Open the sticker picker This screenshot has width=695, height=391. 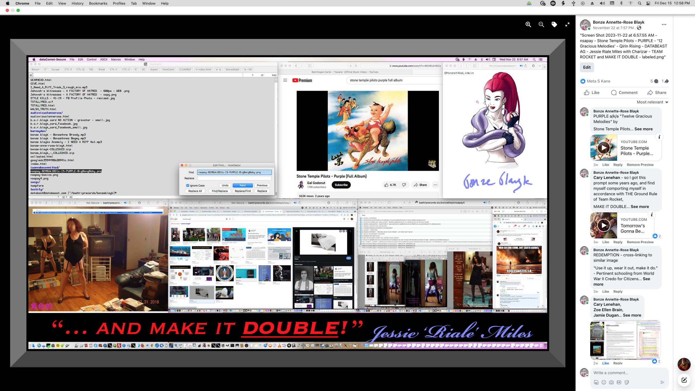627,382
